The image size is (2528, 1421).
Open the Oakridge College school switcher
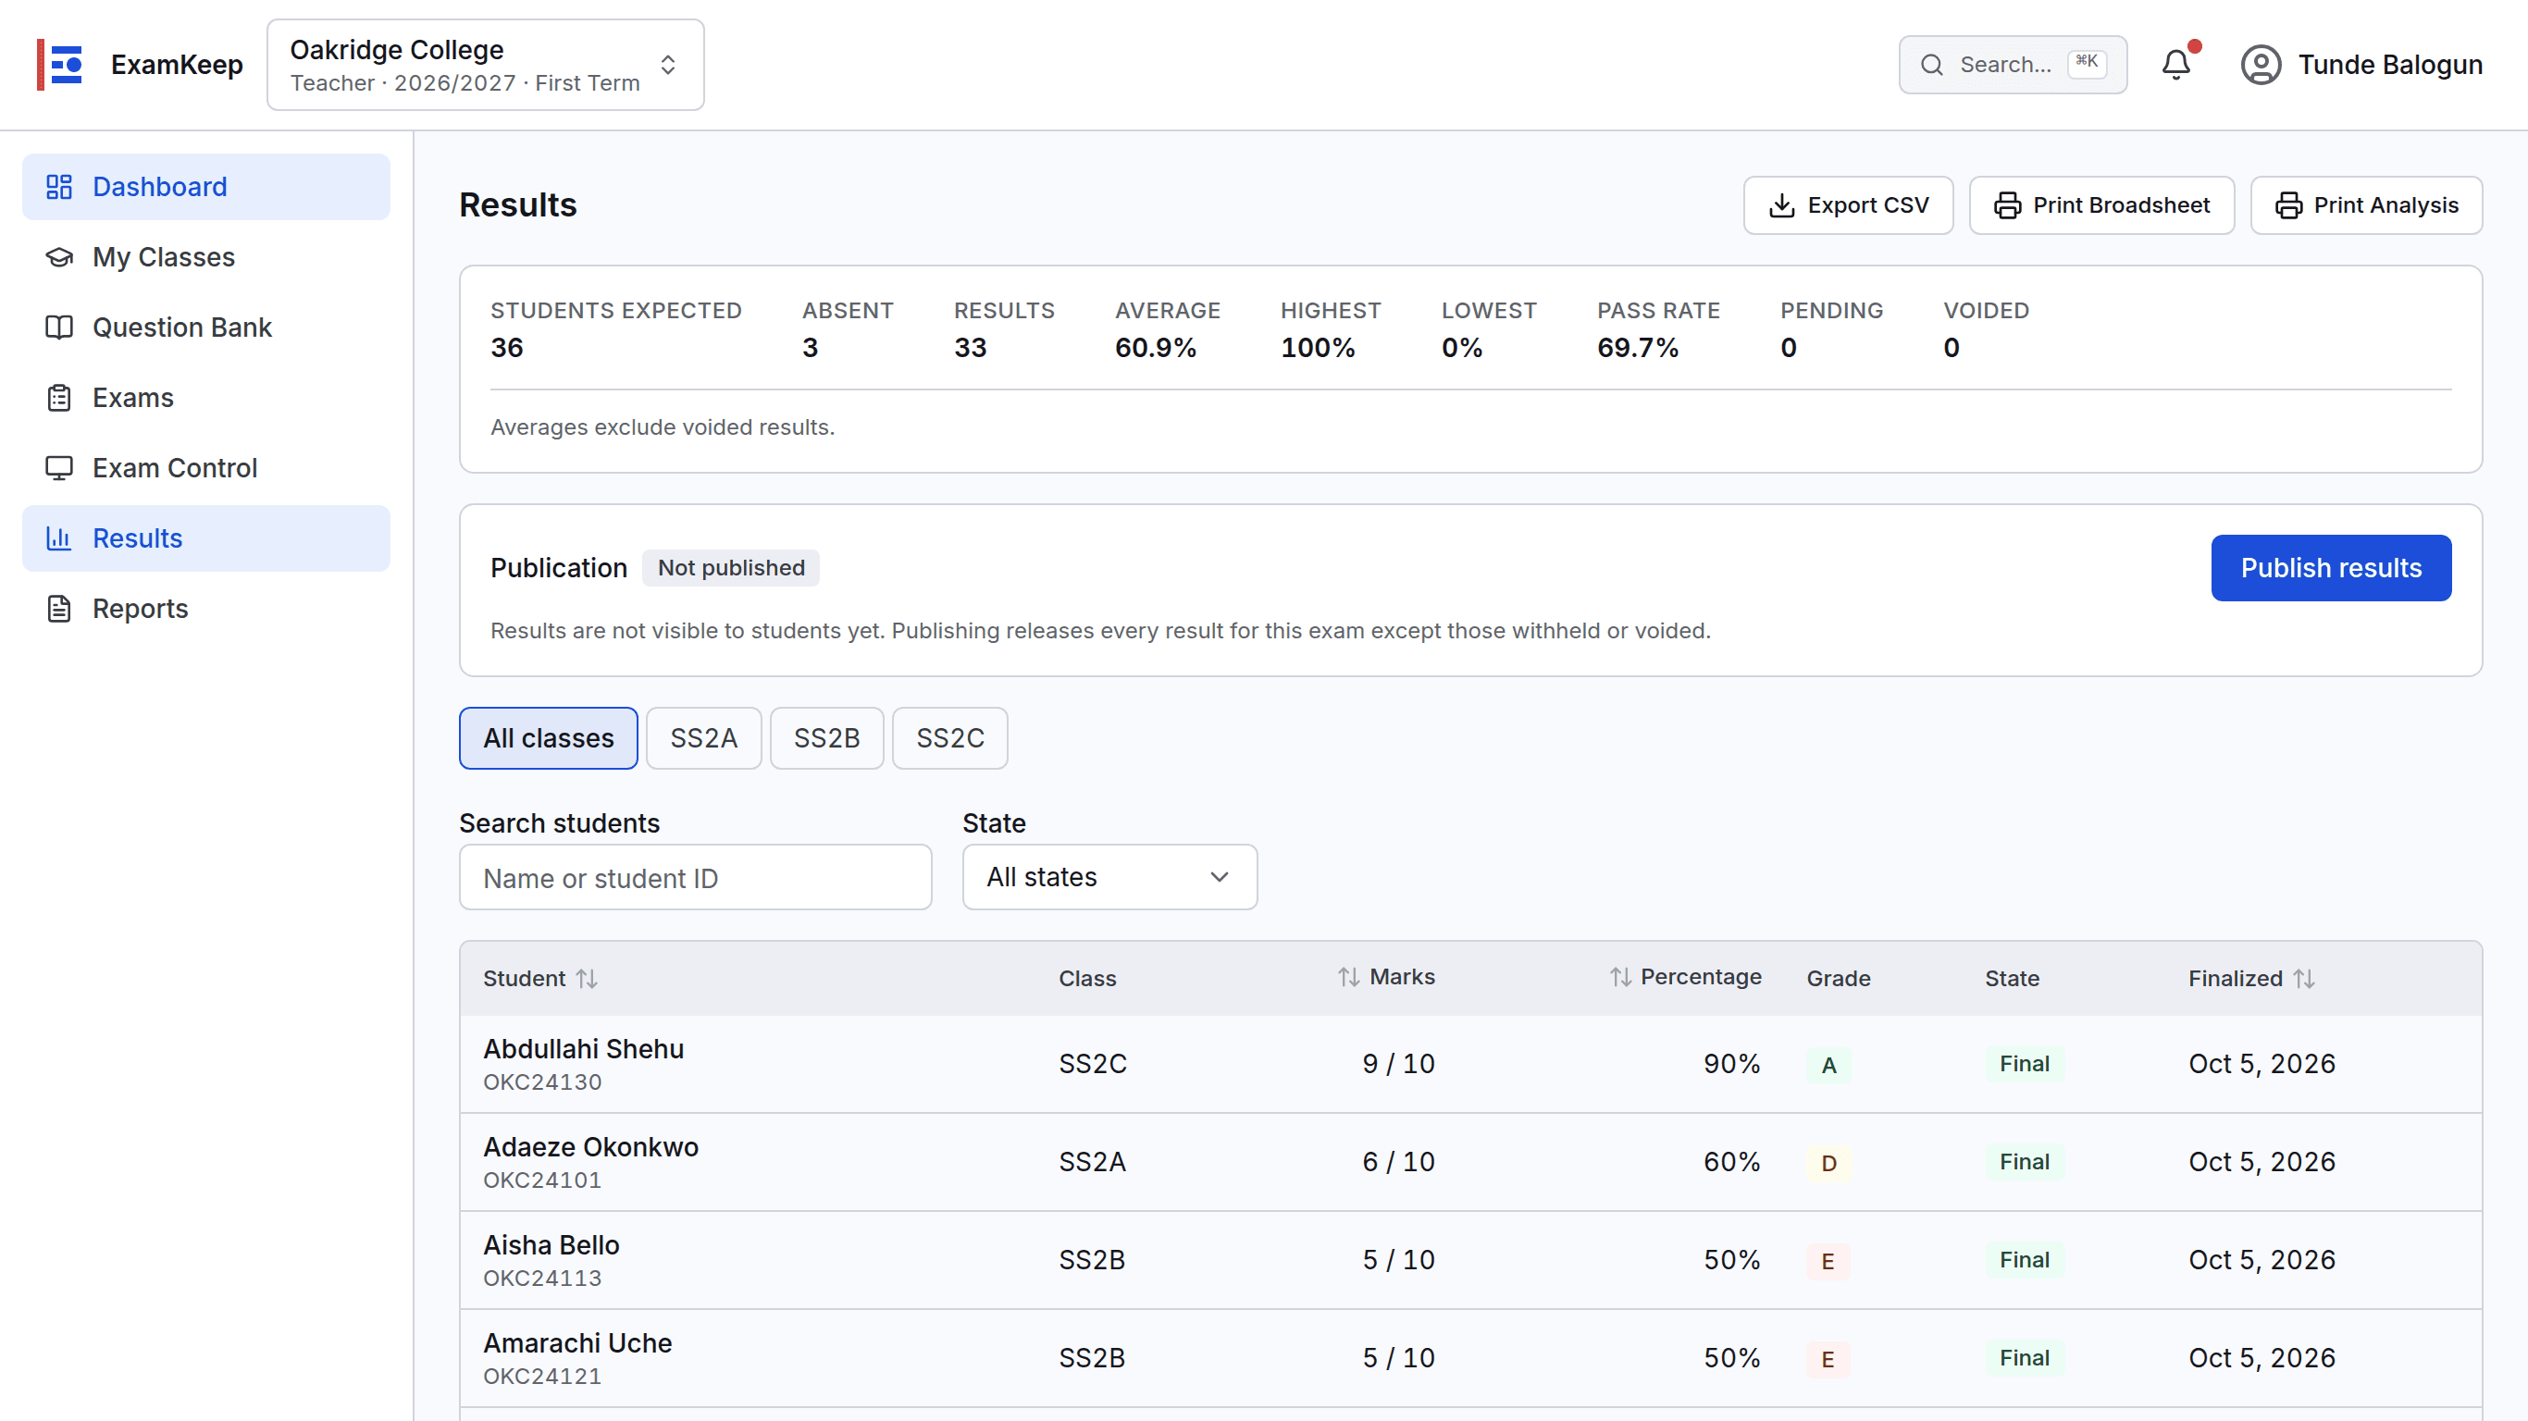(x=485, y=65)
